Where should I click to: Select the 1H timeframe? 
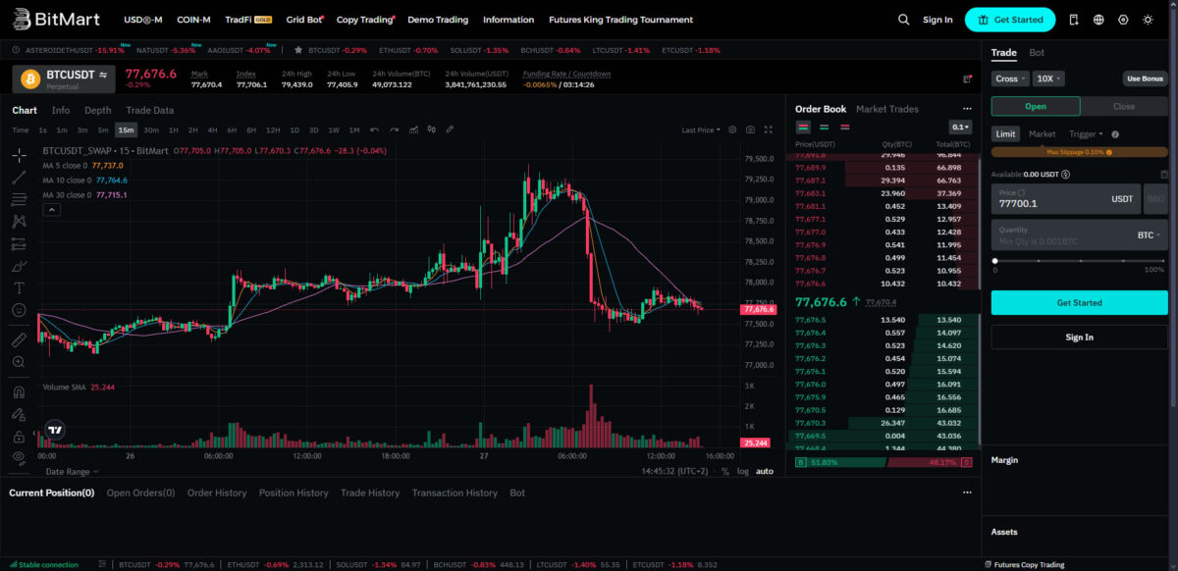click(x=173, y=130)
